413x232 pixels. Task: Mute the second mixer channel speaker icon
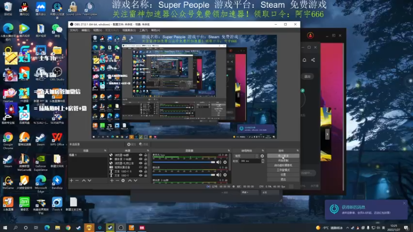pos(218,175)
